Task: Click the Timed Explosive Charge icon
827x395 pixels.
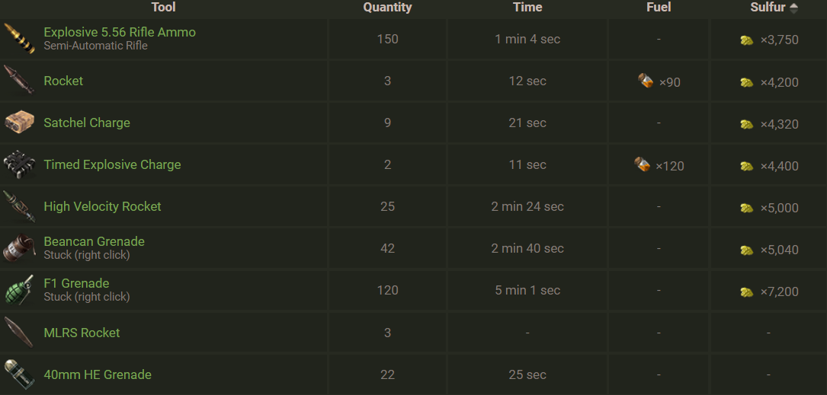Action: (x=18, y=164)
